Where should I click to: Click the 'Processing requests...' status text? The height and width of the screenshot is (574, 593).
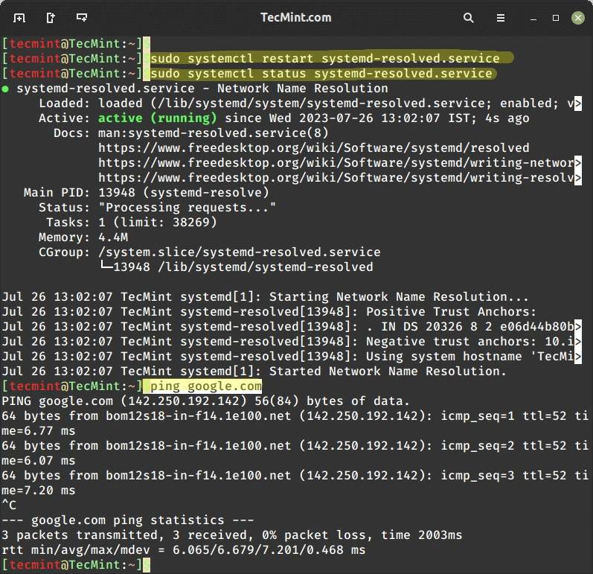pyautogui.click(x=187, y=208)
